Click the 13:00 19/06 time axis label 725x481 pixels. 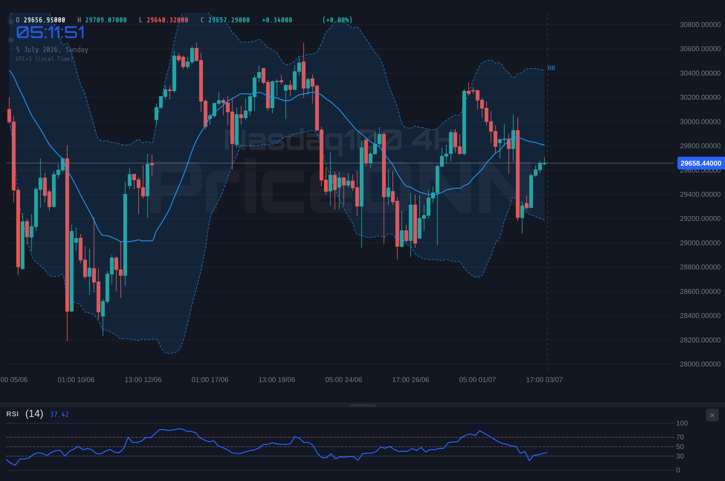pos(277,379)
